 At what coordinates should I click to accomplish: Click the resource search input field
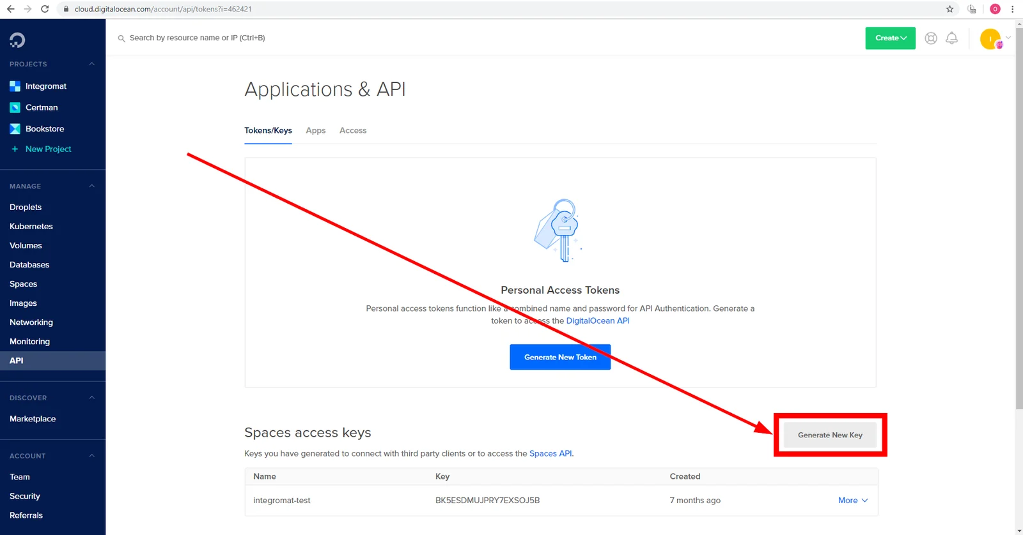pyautogui.click(x=197, y=38)
